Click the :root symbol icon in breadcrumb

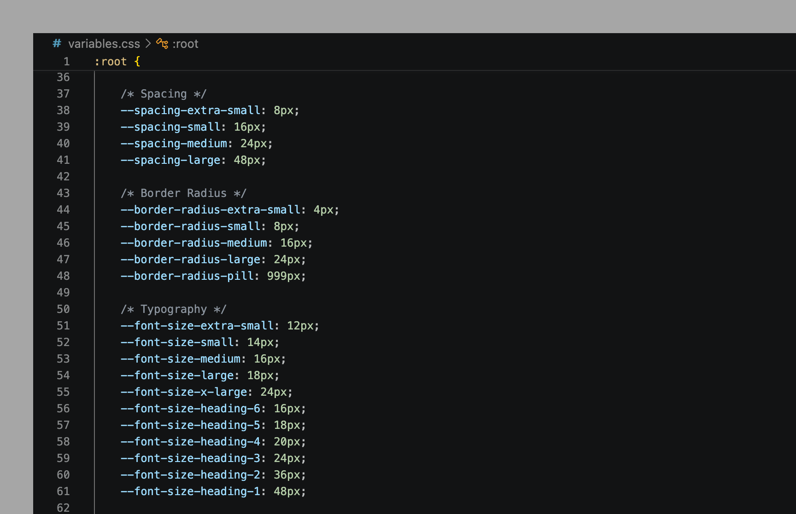tap(162, 44)
